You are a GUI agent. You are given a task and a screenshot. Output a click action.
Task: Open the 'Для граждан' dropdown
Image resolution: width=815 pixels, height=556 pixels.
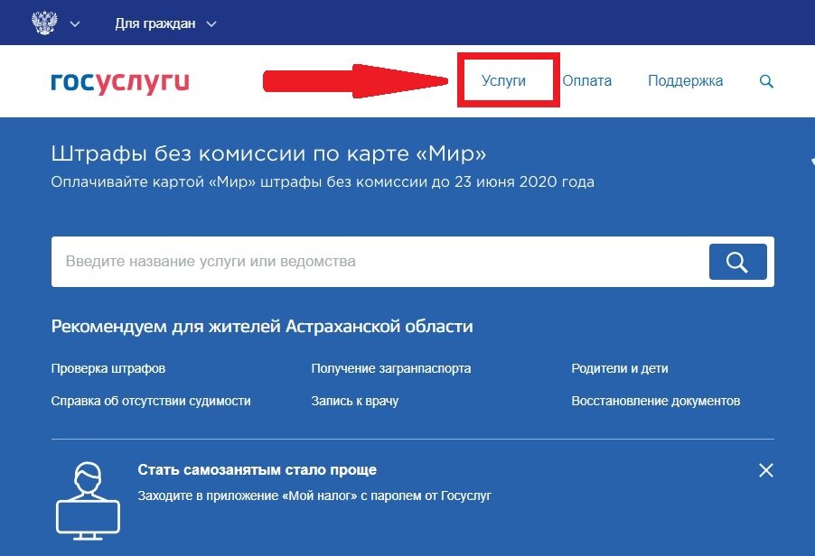click(165, 23)
